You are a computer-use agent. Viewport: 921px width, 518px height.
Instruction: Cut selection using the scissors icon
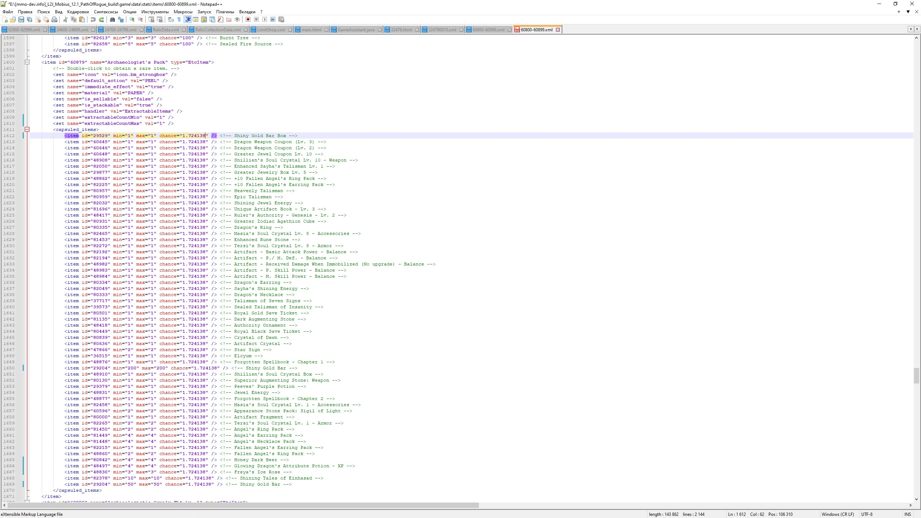pyautogui.click(x=65, y=19)
